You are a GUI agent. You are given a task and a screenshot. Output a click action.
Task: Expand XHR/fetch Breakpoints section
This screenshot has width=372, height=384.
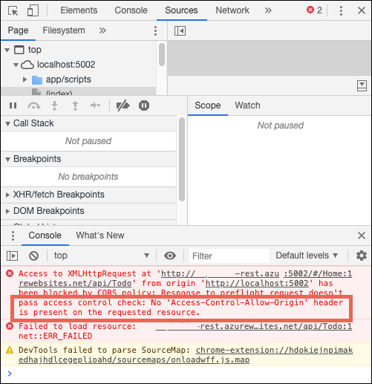(x=7, y=195)
